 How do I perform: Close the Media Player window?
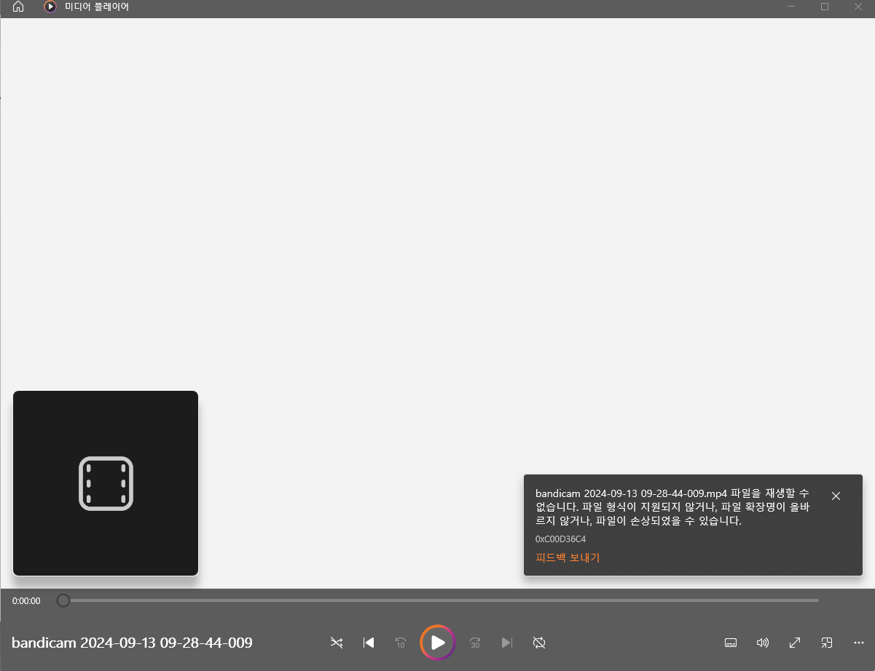point(858,7)
